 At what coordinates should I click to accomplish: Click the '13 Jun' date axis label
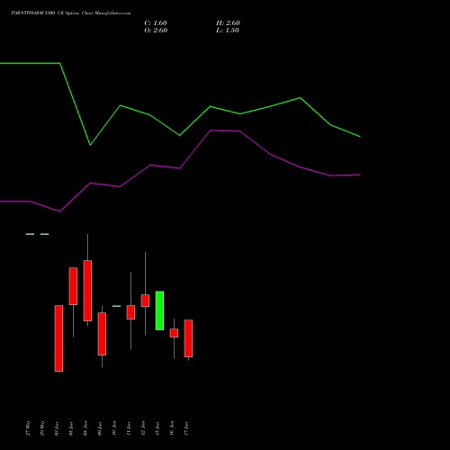[x=157, y=428]
